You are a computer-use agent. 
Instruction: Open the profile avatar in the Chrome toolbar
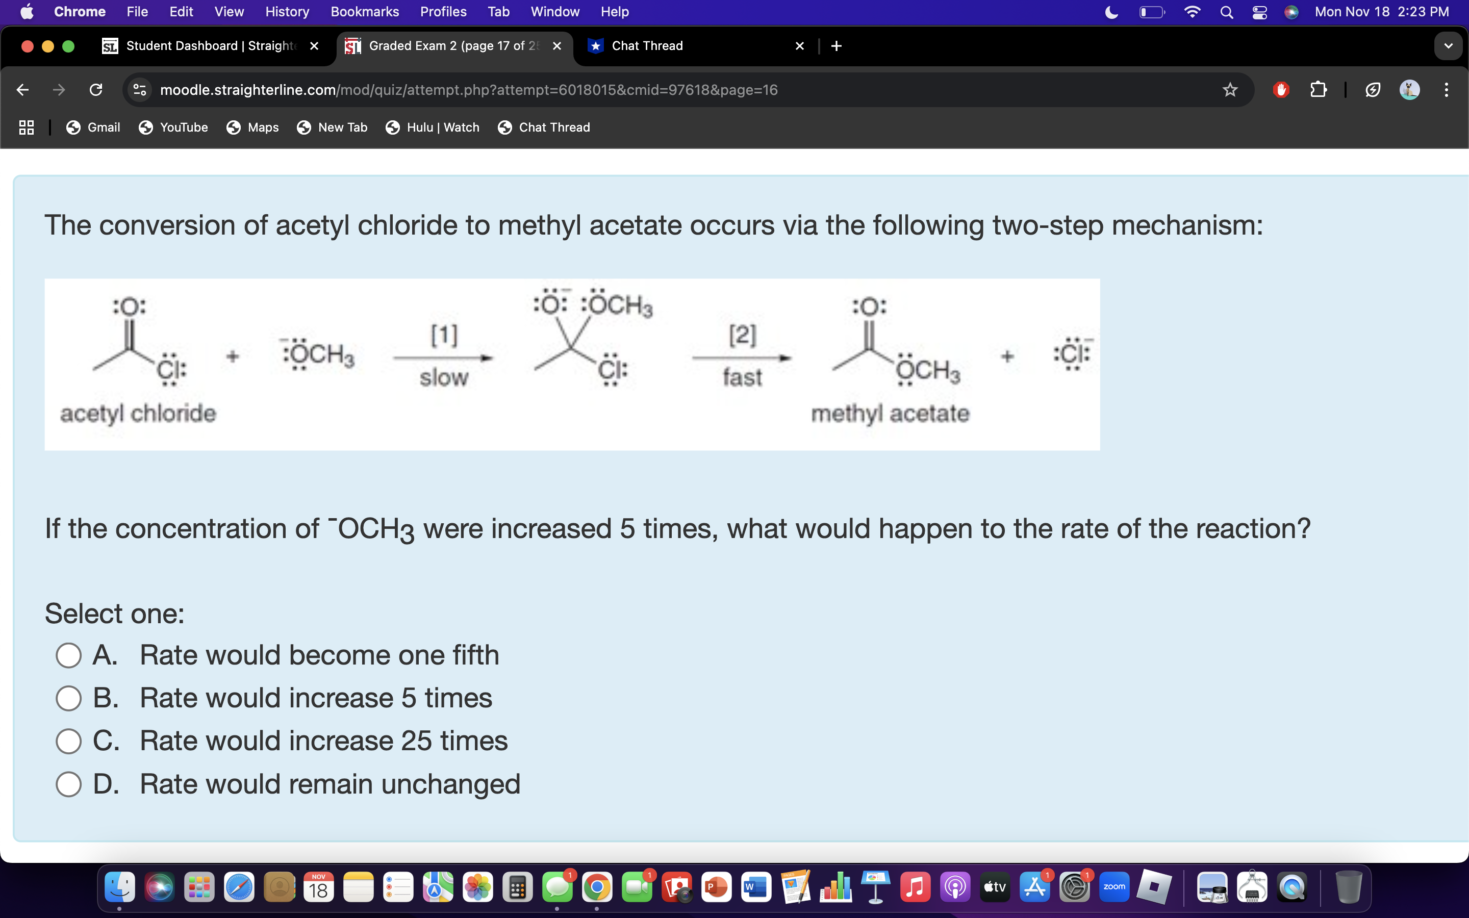(1409, 90)
